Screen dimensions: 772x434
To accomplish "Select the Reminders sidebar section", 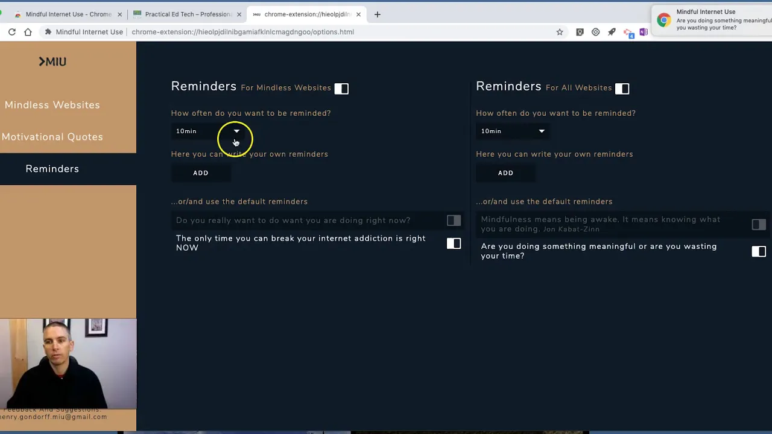I will [x=52, y=169].
